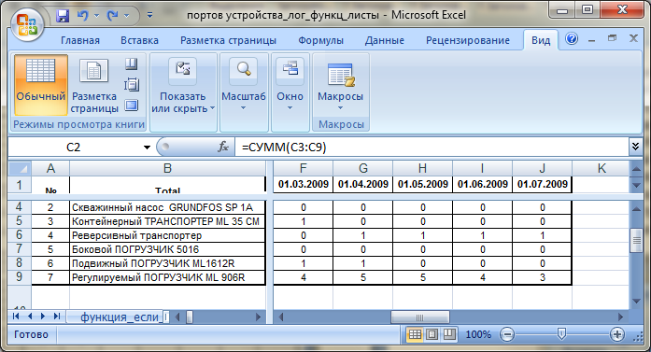This screenshot has width=651, height=352.
Task: Switch to Разметка страницы view
Action: (x=94, y=85)
